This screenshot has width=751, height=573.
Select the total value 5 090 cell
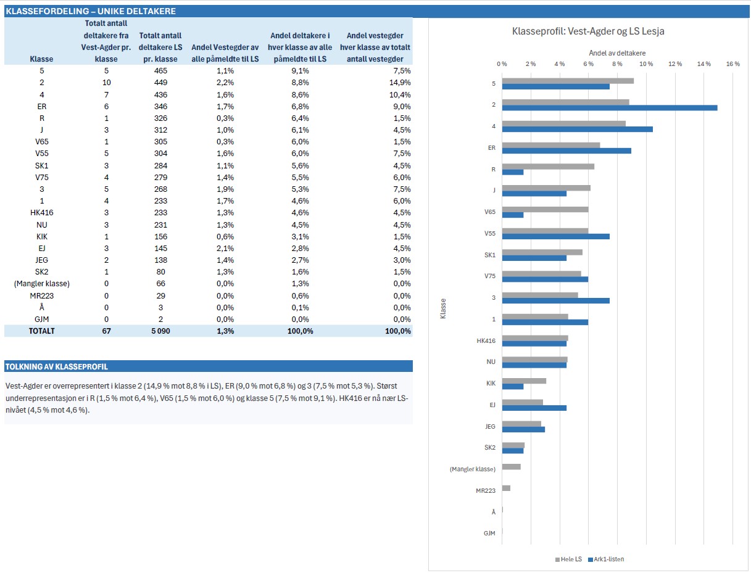(160, 331)
